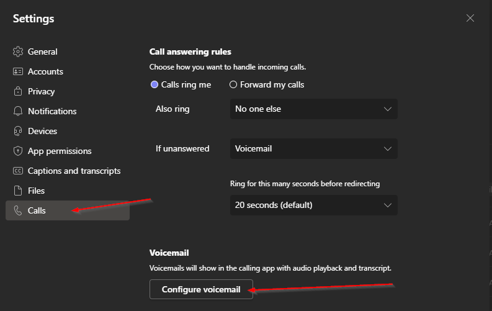Expand the Also ring dropdown
This screenshot has height=311, width=492.
click(314, 109)
